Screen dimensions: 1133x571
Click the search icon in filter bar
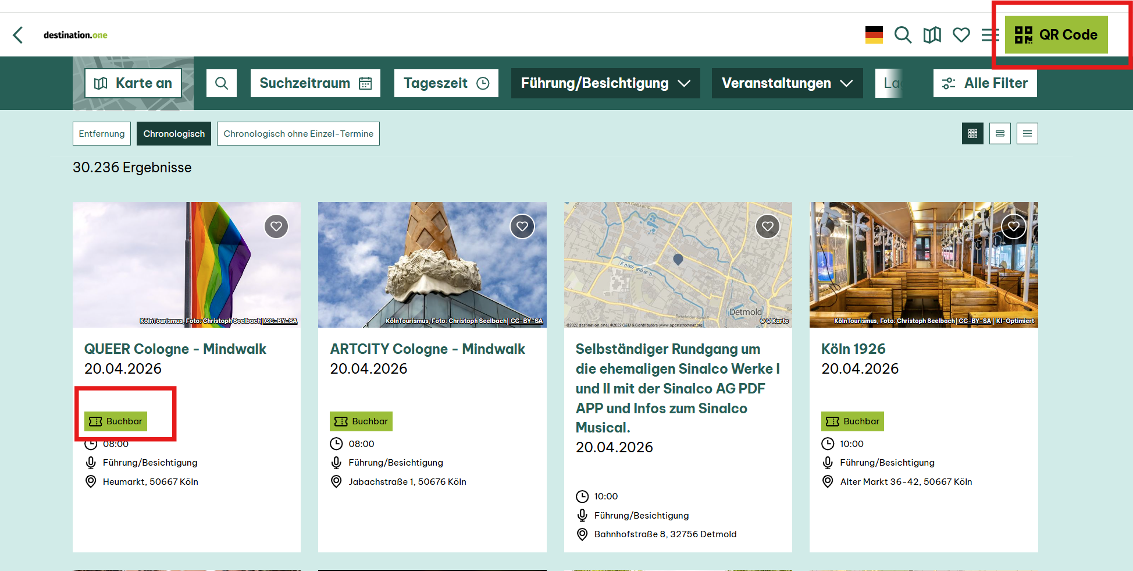click(222, 83)
